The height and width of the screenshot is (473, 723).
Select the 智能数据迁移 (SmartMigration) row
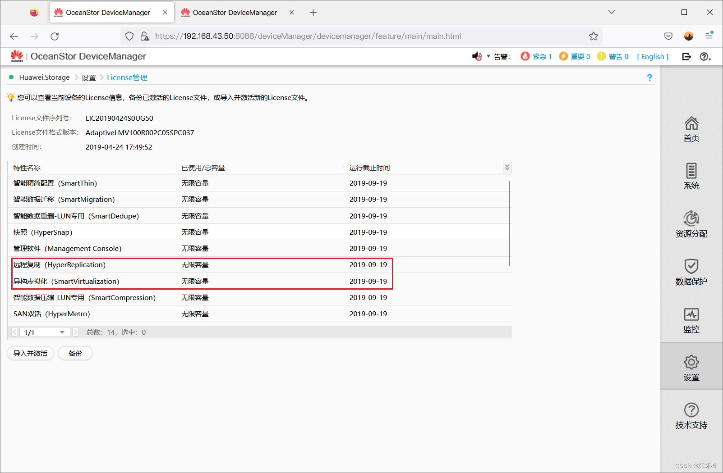click(259, 200)
